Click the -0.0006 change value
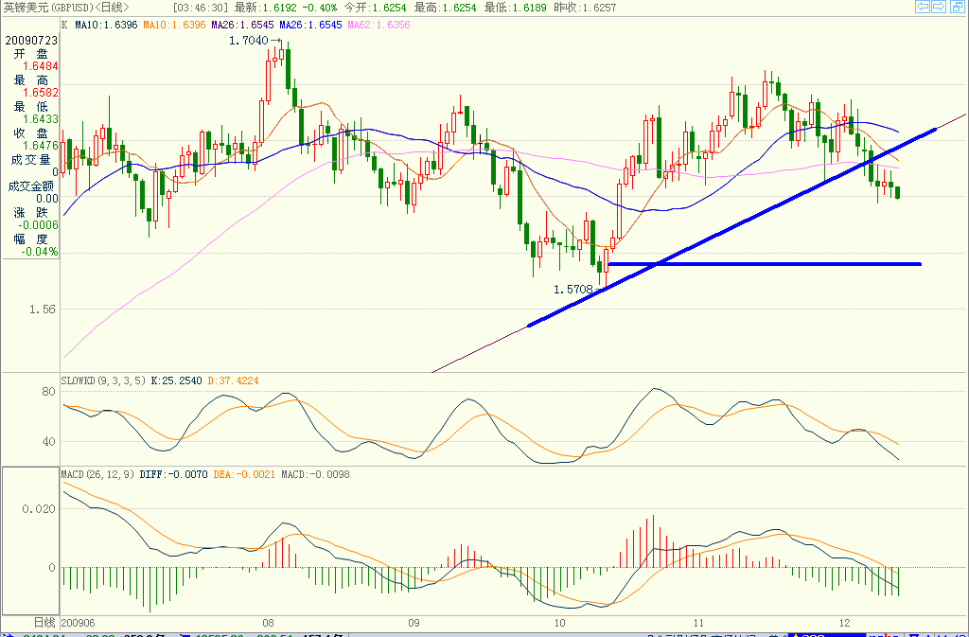This screenshot has height=637, width=969. [x=38, y=225]
